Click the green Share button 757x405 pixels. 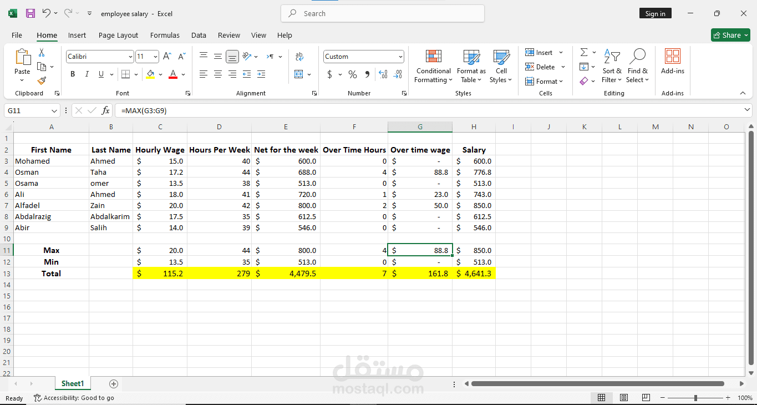click(x=730, y=35)
